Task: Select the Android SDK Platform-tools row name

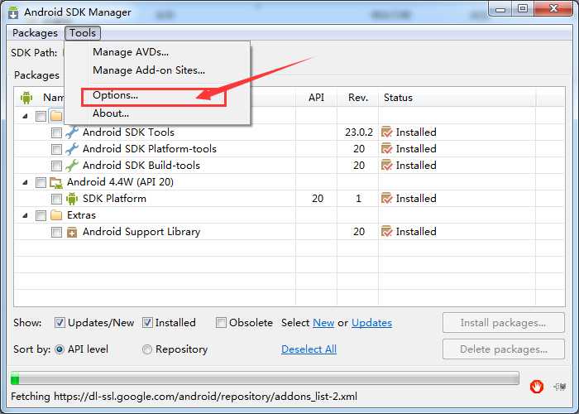Action: pos(150,149)
